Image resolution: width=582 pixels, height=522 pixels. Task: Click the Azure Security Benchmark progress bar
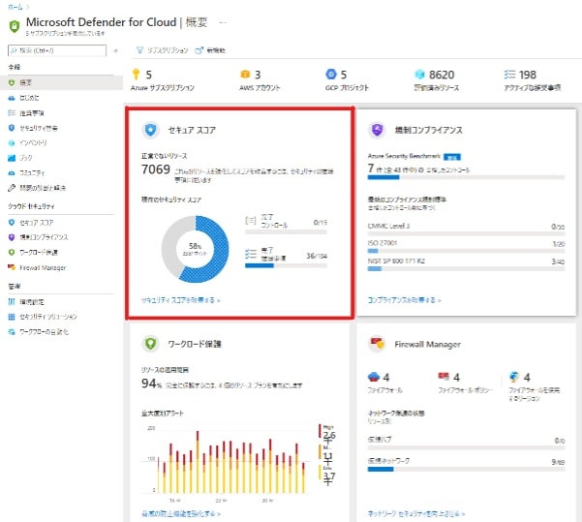[466, 177]
